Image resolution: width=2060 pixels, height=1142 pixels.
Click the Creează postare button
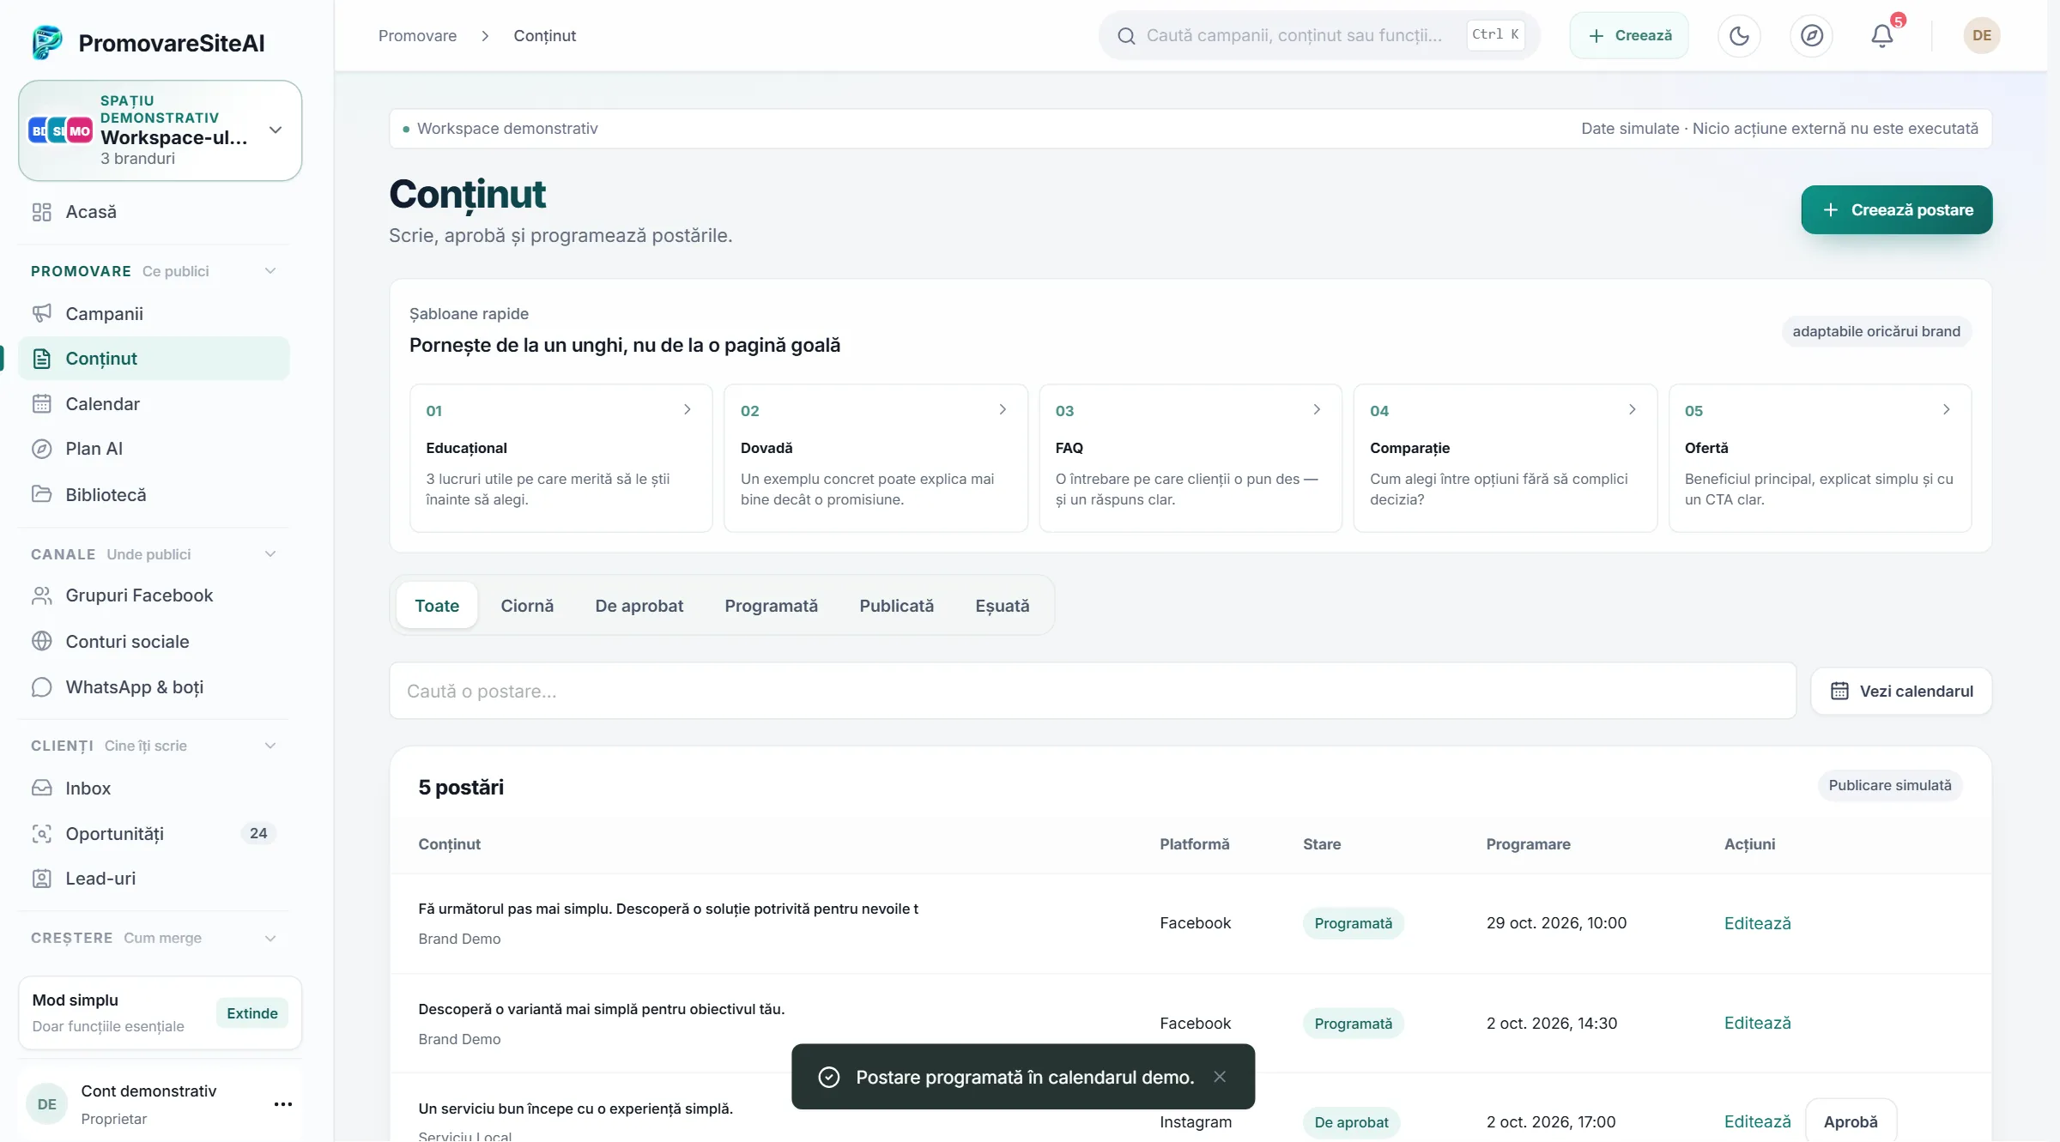tap(1896, 209)
